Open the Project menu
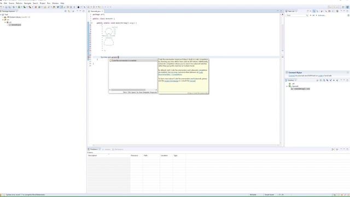The width and height of the screenshot is (350, 197). (x=43, y=3)
